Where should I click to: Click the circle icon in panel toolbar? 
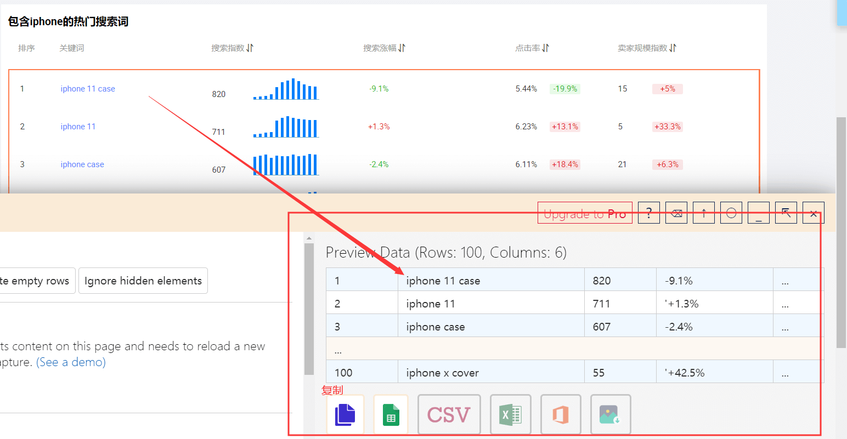731,213
